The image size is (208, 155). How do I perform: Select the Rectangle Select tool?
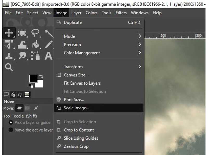tap(22, 33)
